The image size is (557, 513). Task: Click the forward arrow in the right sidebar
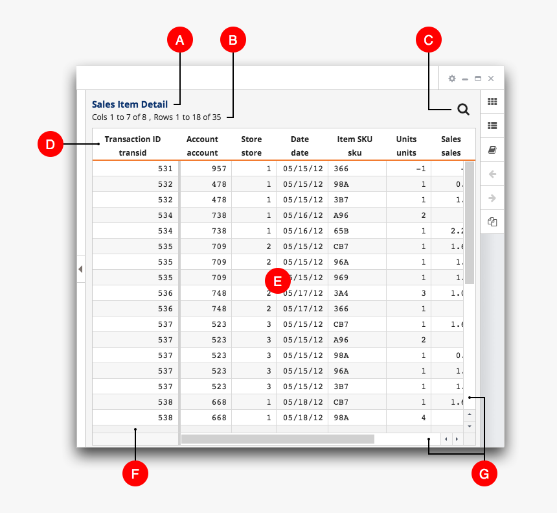(492, 198)
